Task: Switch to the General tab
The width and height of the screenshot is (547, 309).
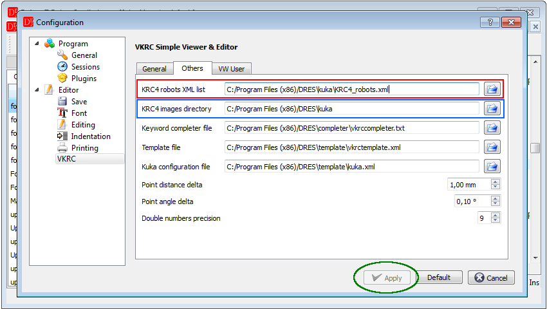Action: click(x=154, y=69)
